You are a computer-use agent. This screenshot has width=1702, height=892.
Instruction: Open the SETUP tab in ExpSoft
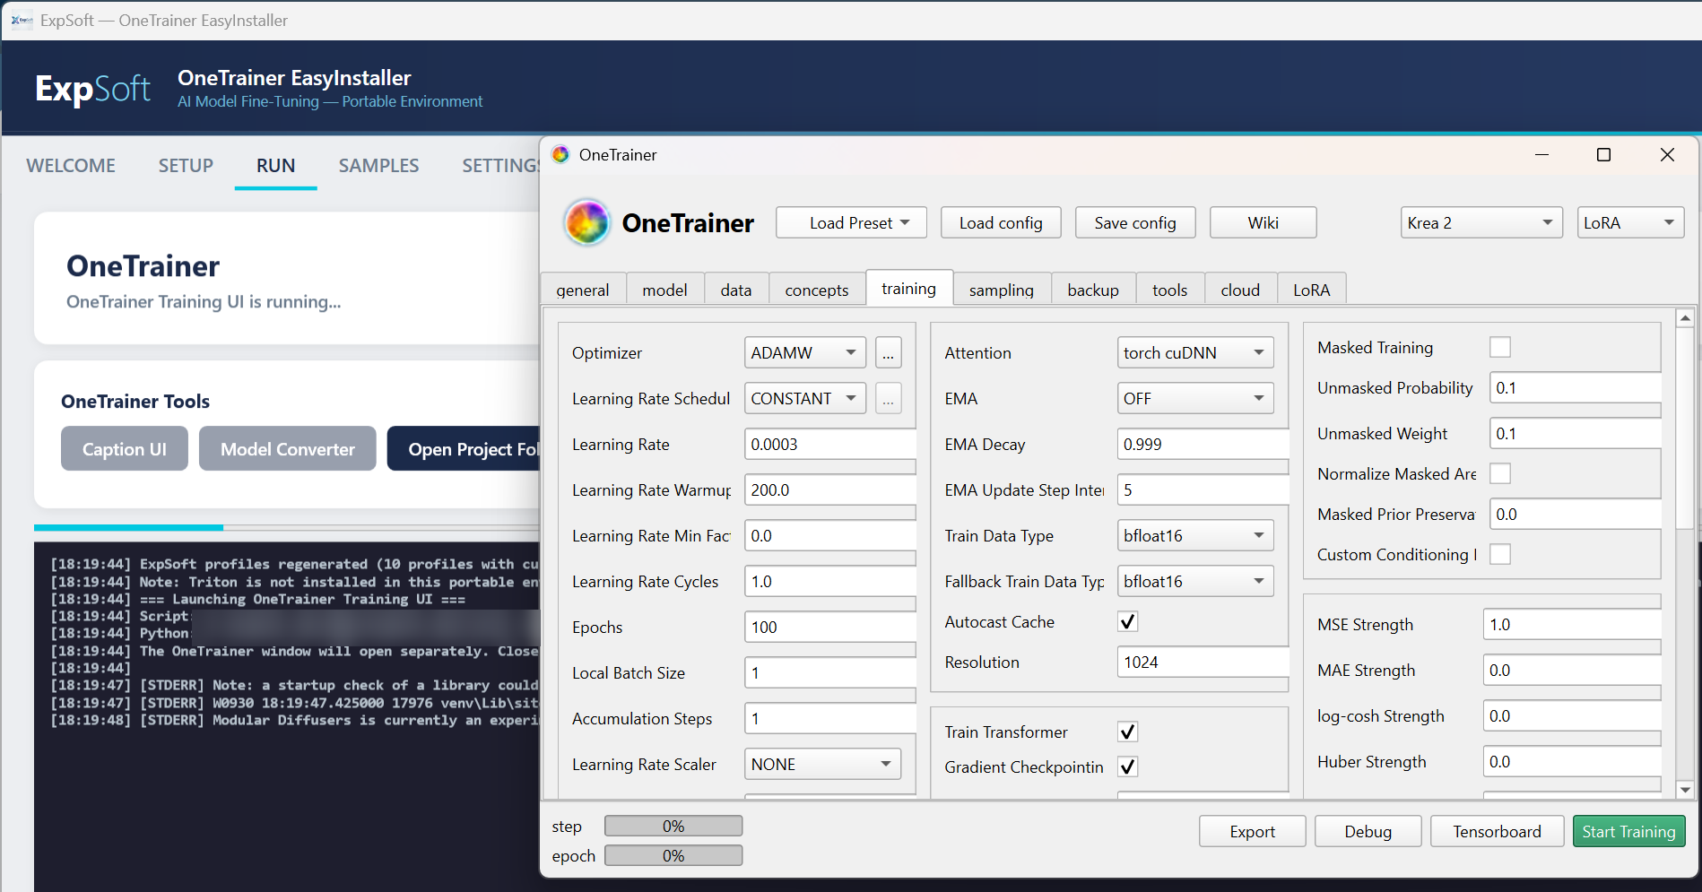pyautogui.click(x=186, y=166)
